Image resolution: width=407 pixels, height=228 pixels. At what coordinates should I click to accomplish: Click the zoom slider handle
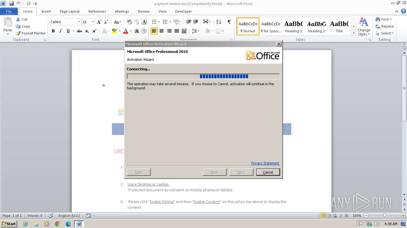(385, 216)
